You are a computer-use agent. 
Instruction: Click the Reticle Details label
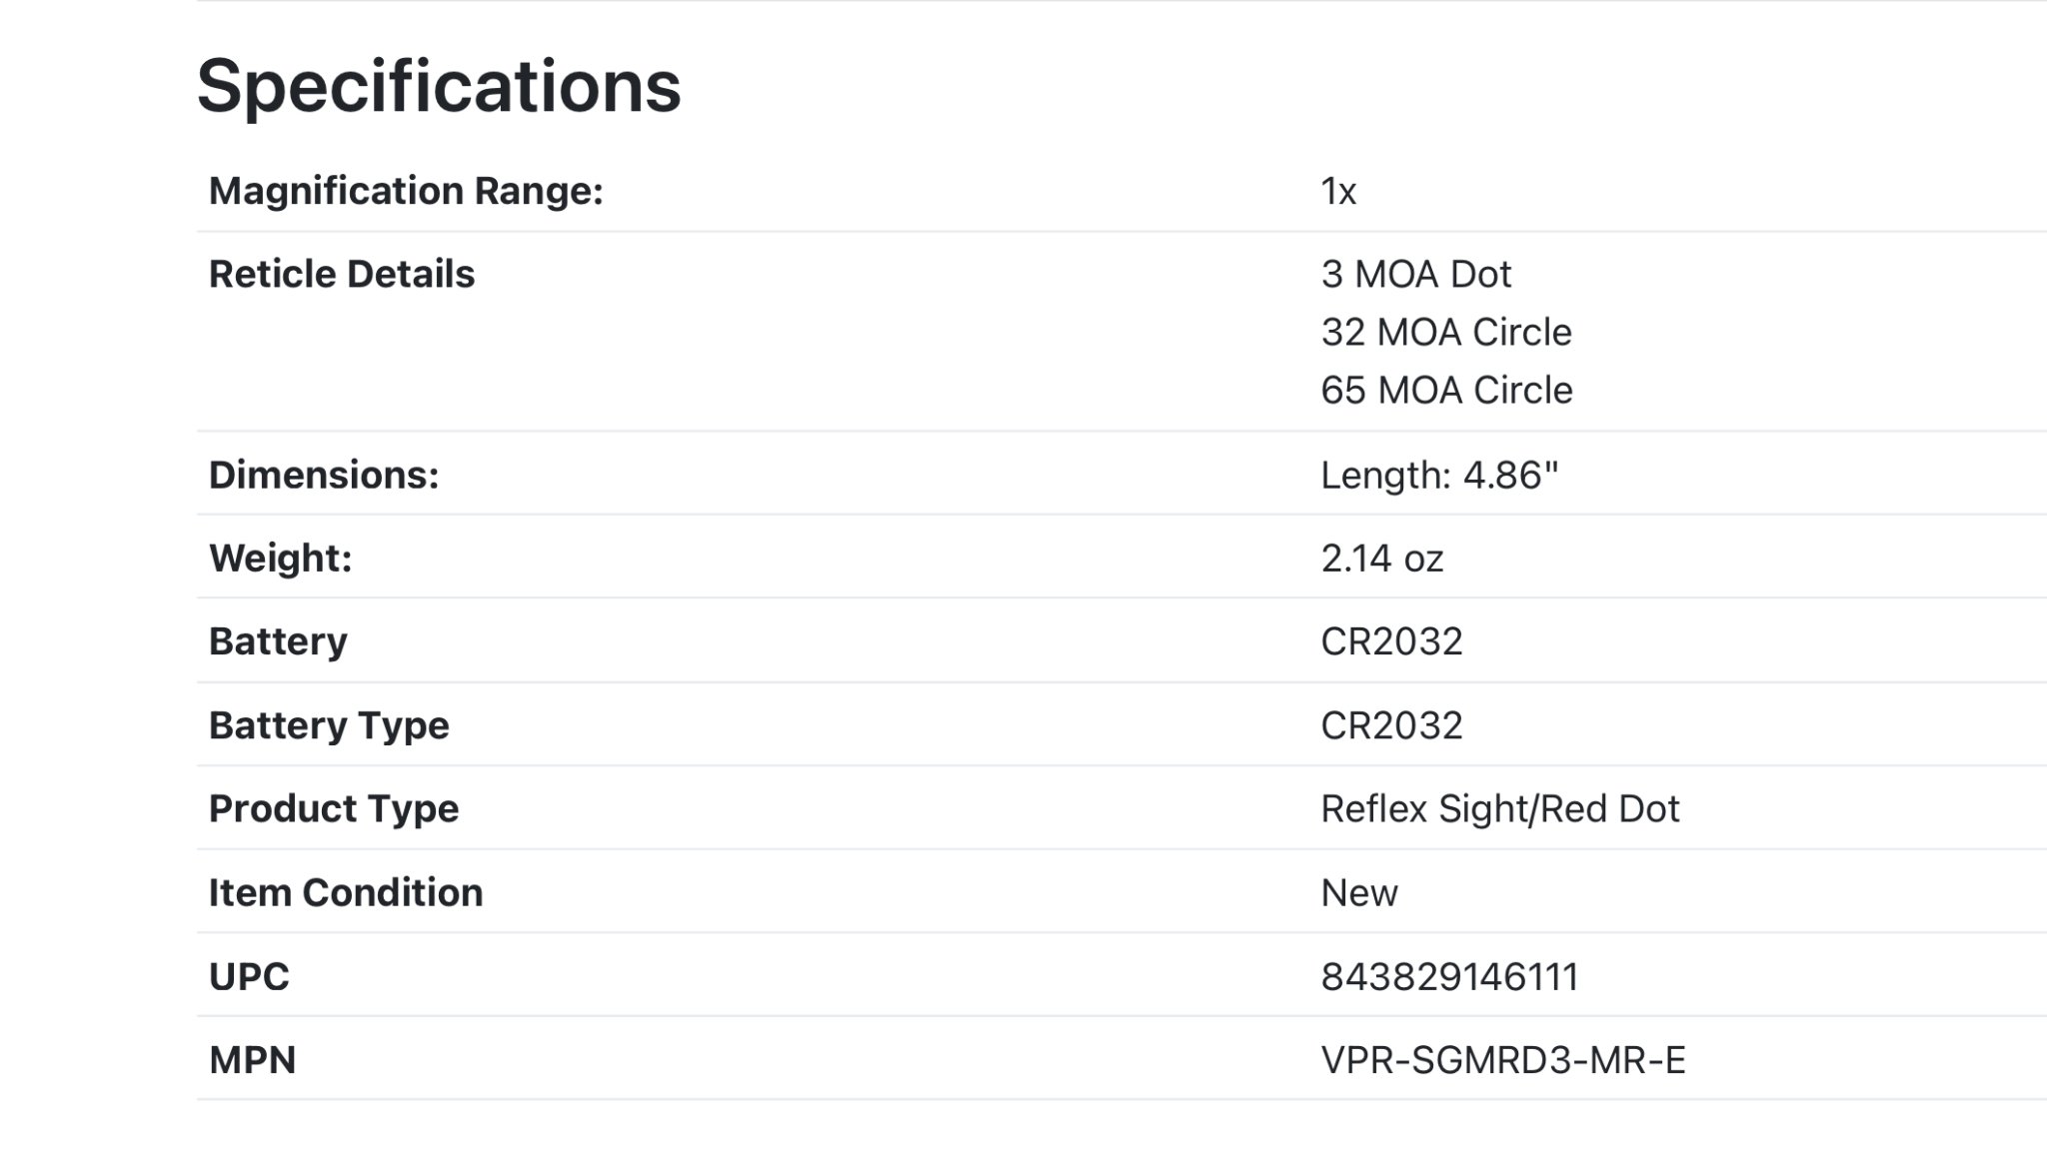pyautogui.click(x=341, y=274)
